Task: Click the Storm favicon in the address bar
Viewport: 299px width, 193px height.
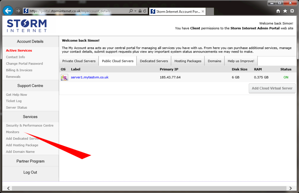Action: (x=26, y=11)
